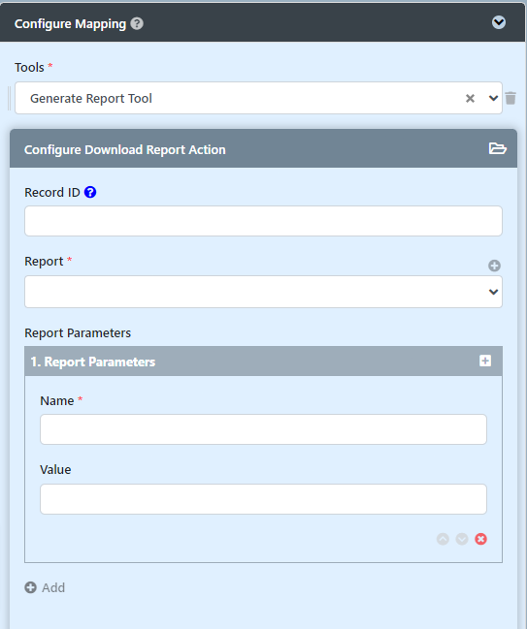Focus the Value input field
The width and height of the screenshot is (527, 629).
[x=264, y=499]
